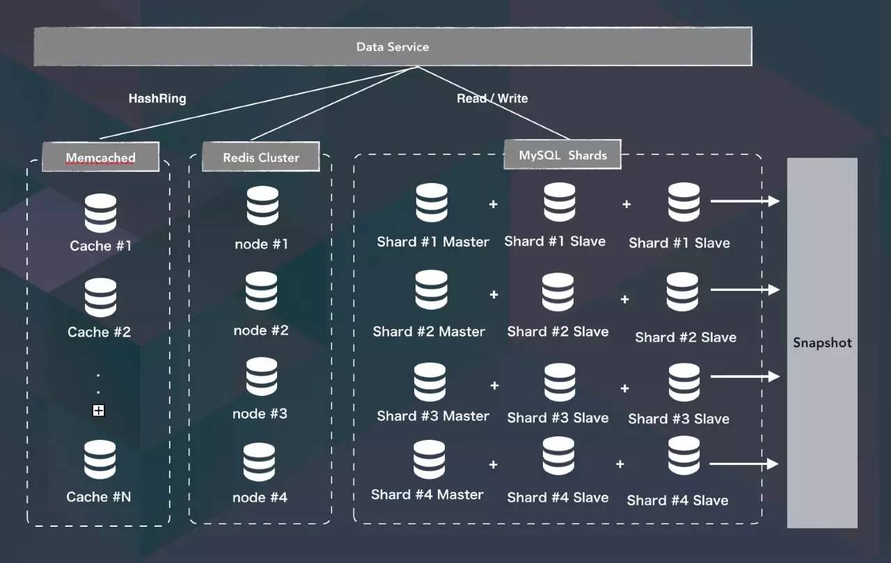Select the Cache #1 database icon
This screenshot has width=891, height=563.
tap(100, 214)
